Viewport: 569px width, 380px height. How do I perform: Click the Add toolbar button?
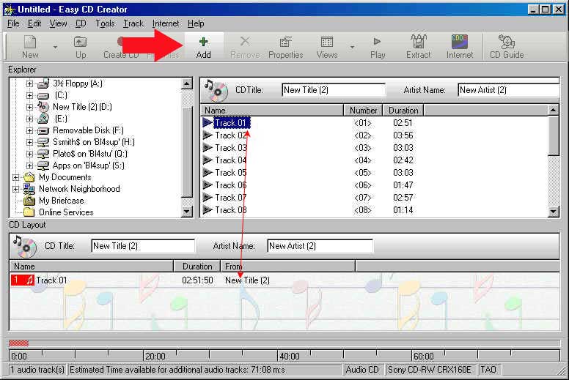click(204, 47)
